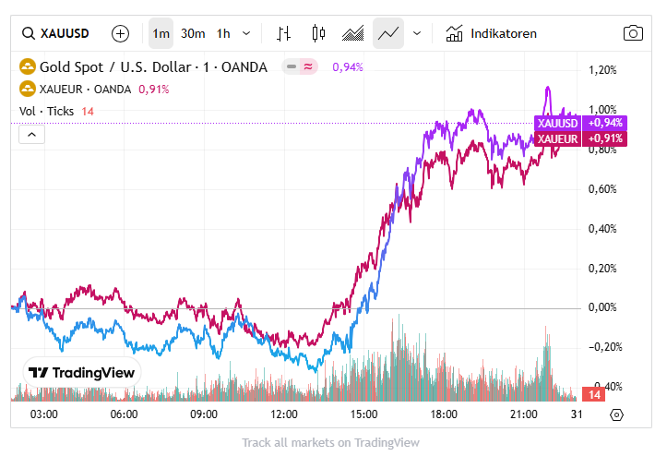Open the Track all markets on TradingView link

click(330, 442)
